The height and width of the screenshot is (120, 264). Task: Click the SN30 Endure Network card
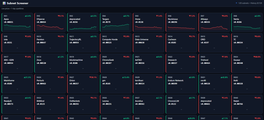tap(181, 84)
